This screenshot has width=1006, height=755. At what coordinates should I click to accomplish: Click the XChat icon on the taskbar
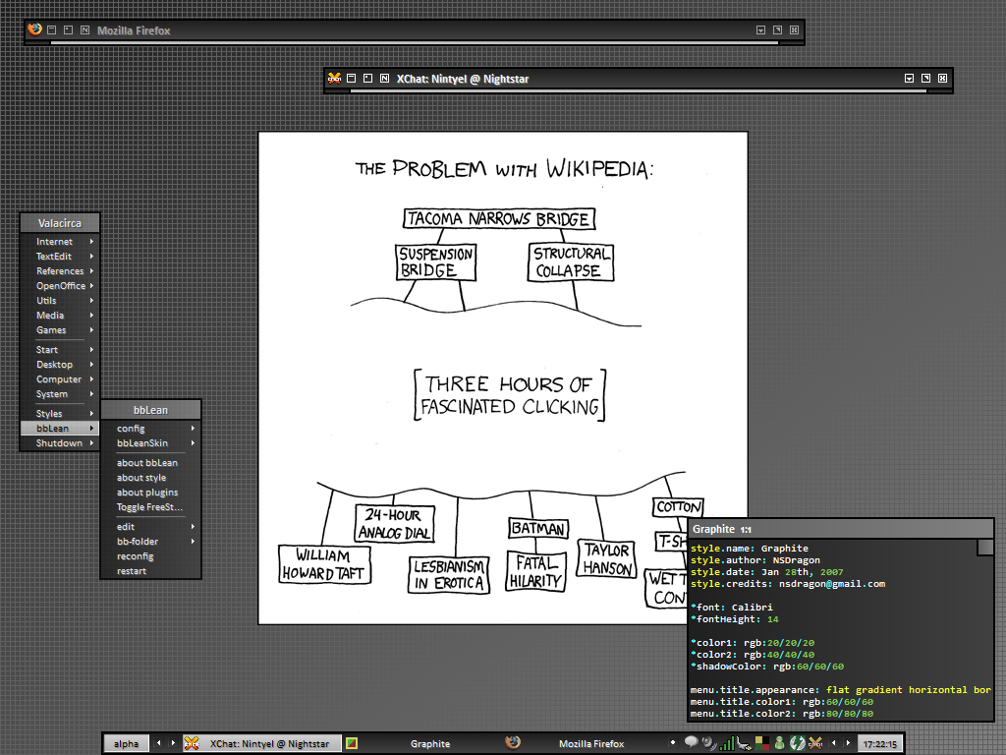coord(192,743)
